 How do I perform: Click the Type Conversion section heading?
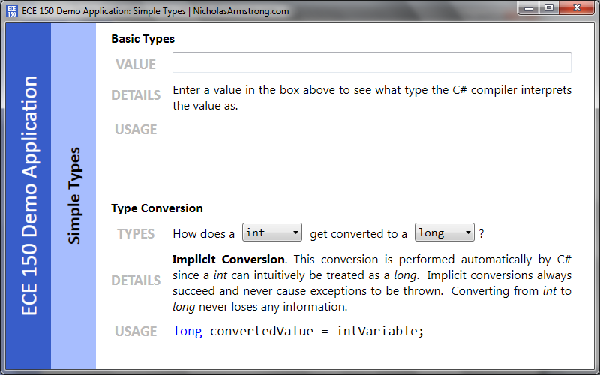tap(157, 208)
